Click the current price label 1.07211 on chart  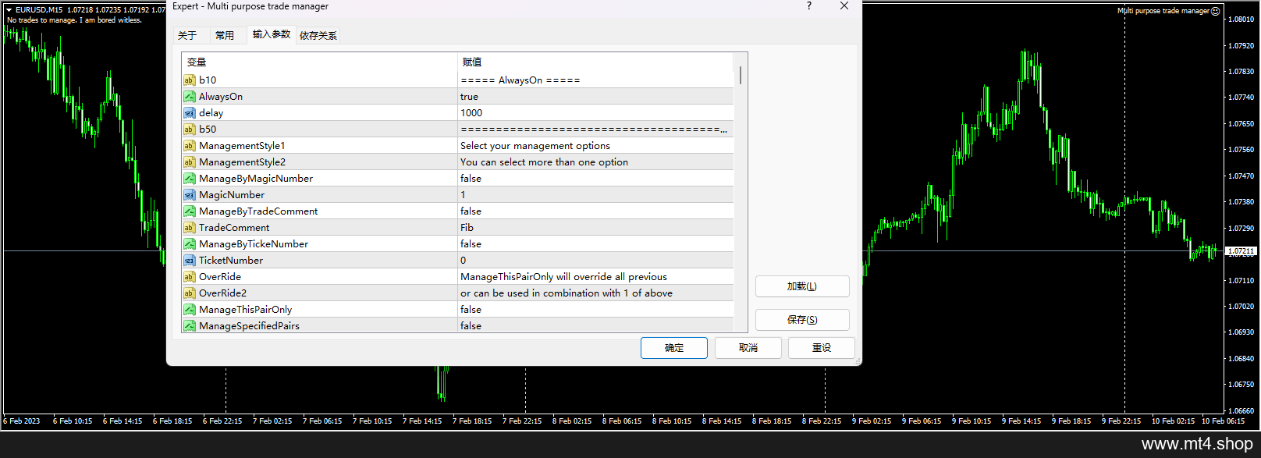coord(1240,251)
